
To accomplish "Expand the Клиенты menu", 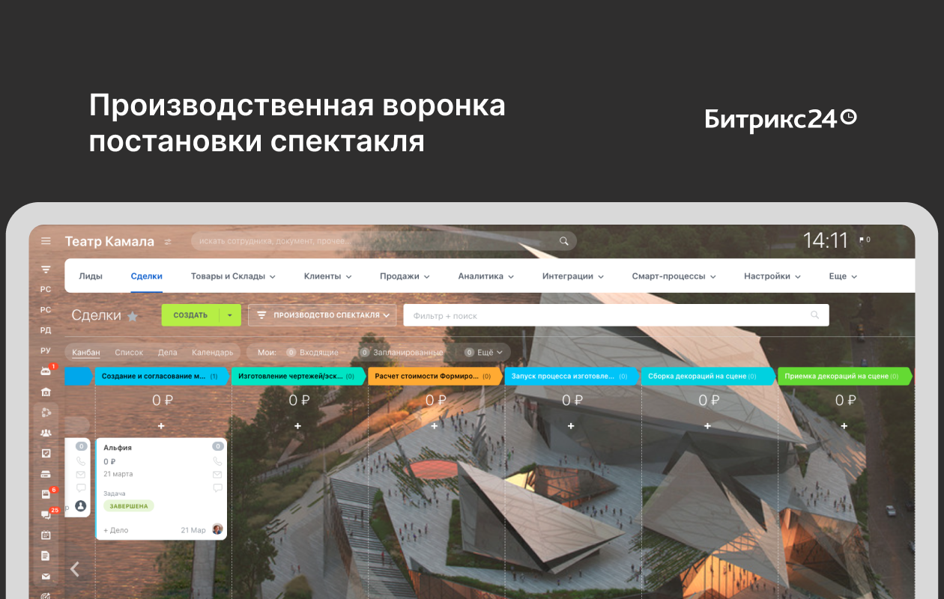I will coord(327,276).
